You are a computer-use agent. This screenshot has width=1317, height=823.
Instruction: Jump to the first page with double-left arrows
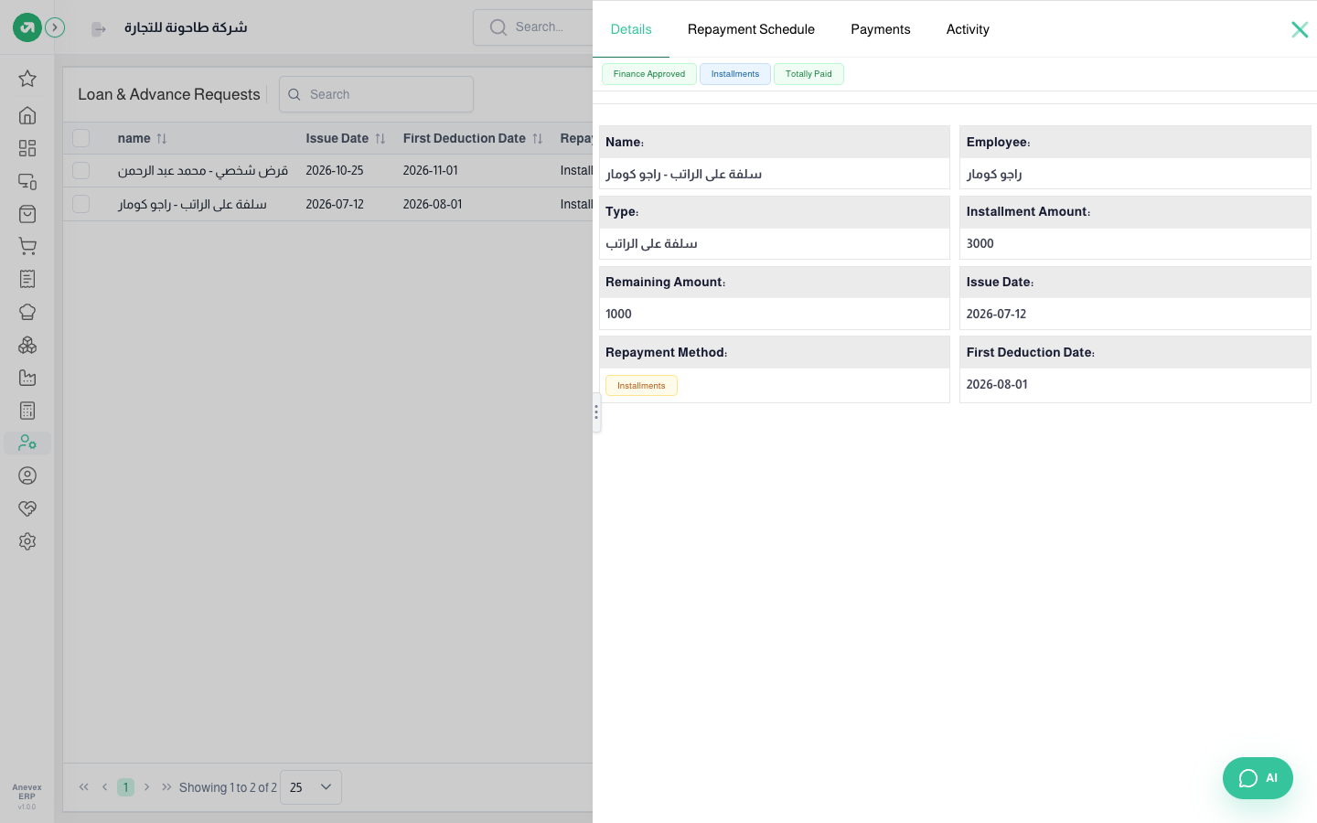84,787
